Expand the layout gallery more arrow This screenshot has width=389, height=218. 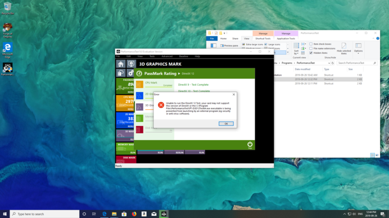[288, 53]
